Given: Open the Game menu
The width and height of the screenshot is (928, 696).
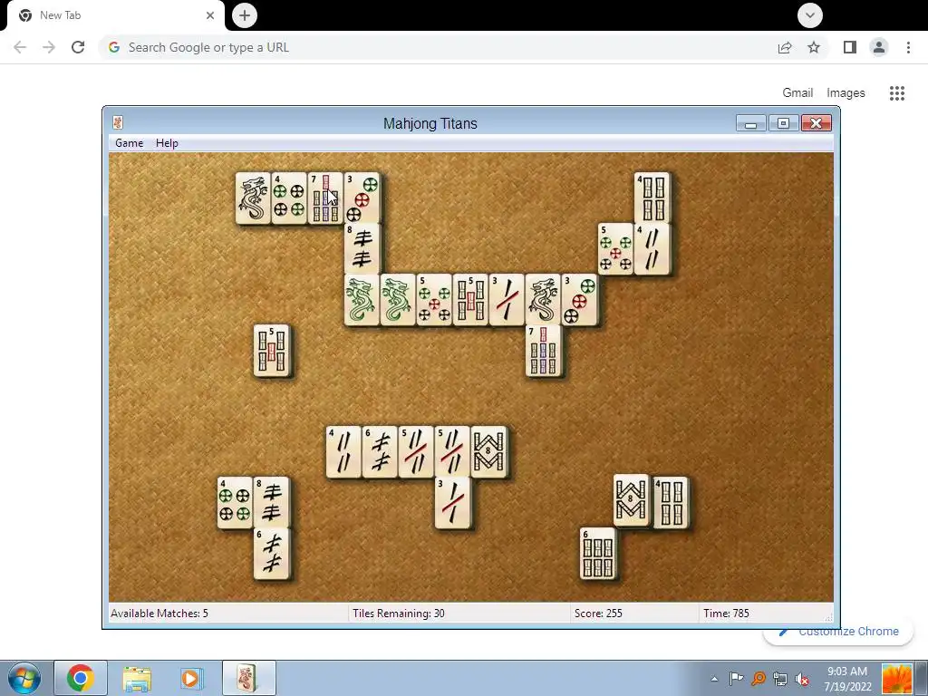Looking at the screenshot, I should [129, 143].
